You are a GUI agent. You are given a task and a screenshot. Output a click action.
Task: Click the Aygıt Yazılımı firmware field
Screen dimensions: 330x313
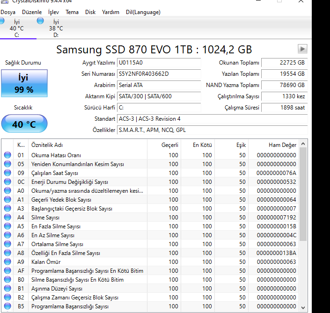pyautogui.click(x=159, y=63)
